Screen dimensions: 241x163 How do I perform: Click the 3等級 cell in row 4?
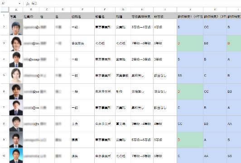pos(165,59)
